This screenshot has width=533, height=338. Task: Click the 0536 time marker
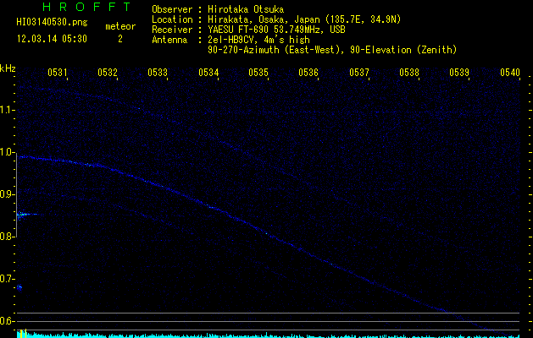tap(308, 73)
